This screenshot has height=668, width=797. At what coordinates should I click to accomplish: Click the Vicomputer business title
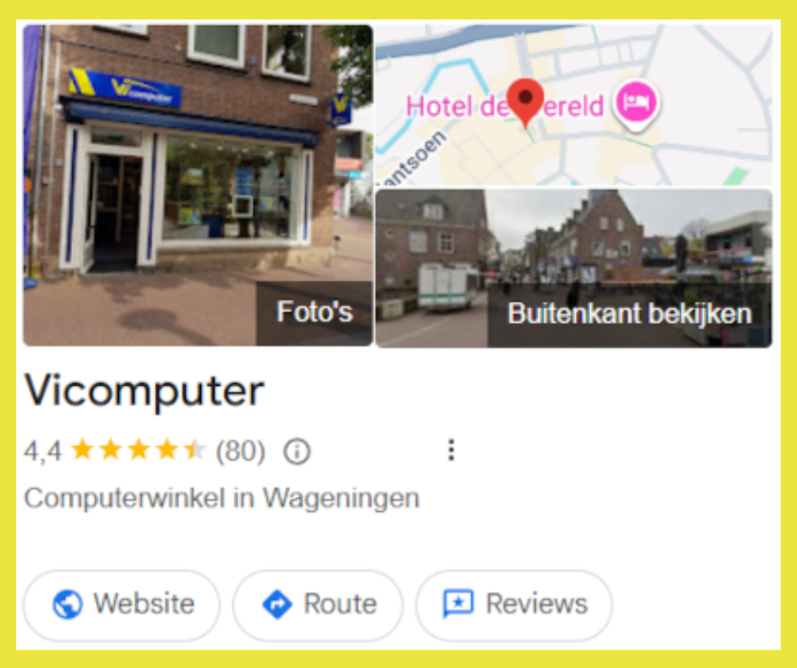[x=144, y=391]
